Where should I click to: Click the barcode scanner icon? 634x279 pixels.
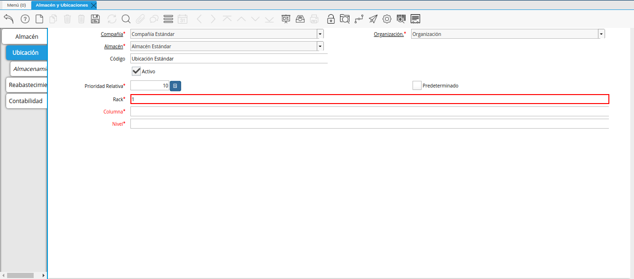(x=401, y=19)
